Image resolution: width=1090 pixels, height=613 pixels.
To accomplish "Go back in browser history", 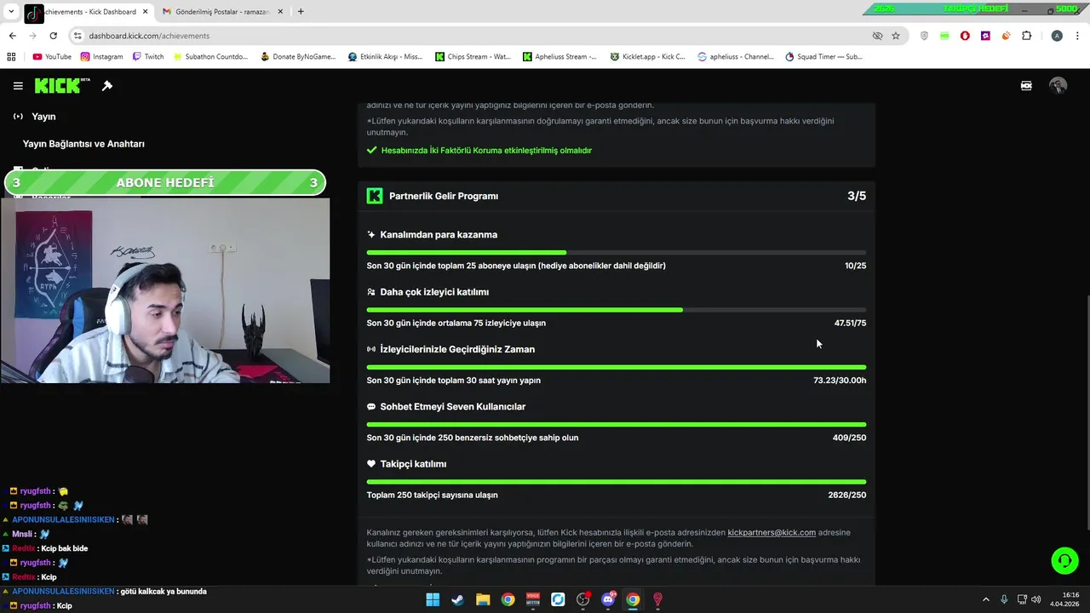I will pos(12,36).
